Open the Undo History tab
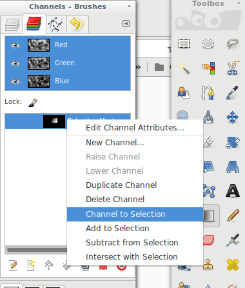245x288 pixels. 77,24
